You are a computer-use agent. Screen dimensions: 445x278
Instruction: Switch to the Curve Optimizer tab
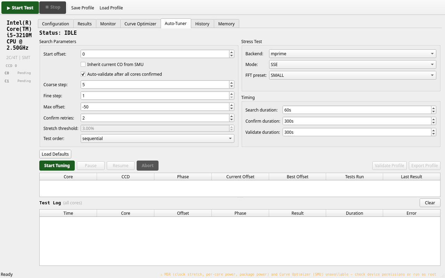[140, 24]
